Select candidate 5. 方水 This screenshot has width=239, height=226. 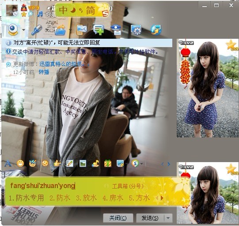click(140, 198)
